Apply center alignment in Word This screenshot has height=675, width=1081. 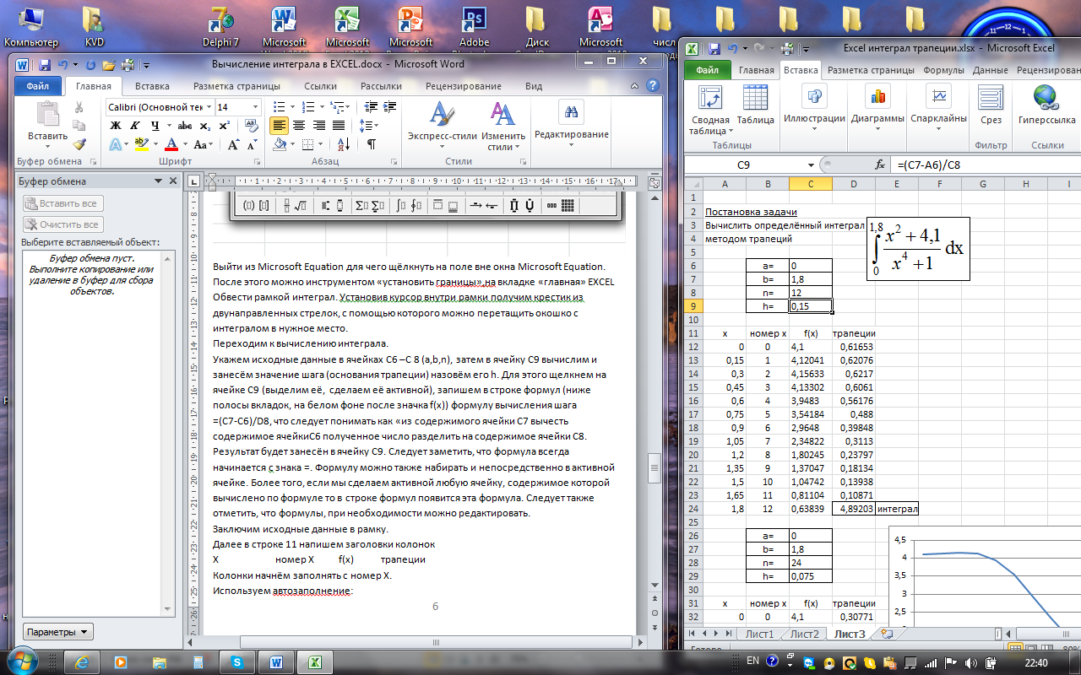[x=298, y=126]
